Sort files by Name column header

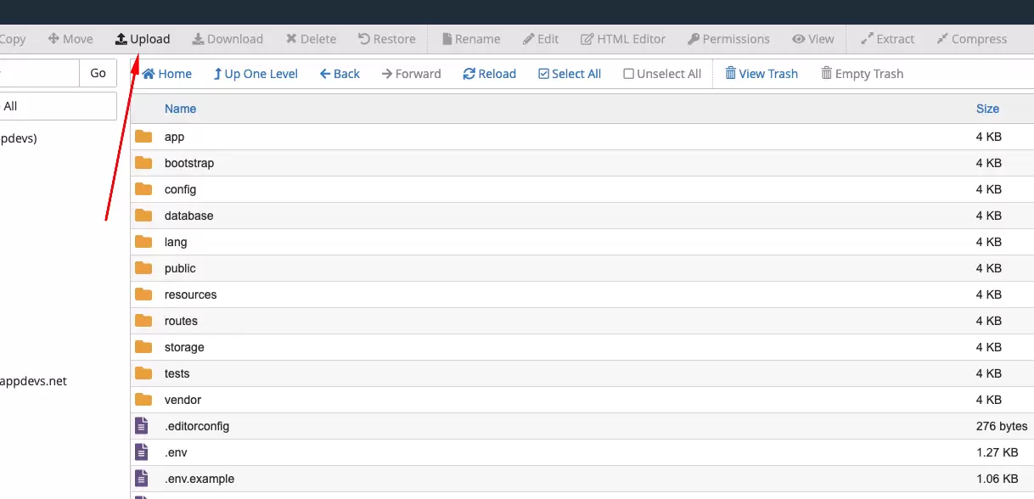pyautogui.click(x=180, y=109)
